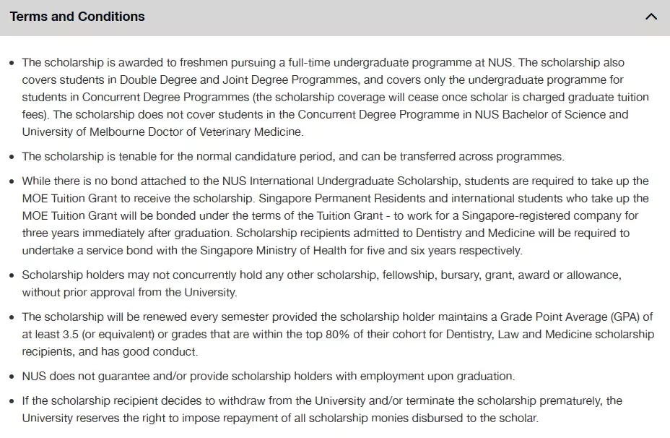Click the phrase 'NUS International Undergraduate Scholarship'
This screenshot has width=670, height=438.
(340, 181)
